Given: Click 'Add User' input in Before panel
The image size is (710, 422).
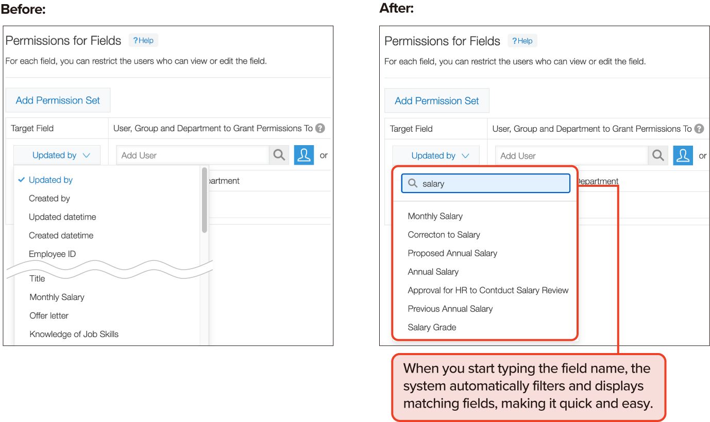Looking at the screenshot, I should [x=193, y=155].
